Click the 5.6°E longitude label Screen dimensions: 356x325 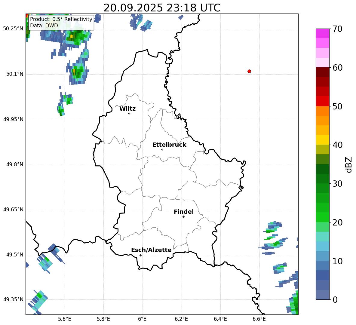tap(65, 319)
